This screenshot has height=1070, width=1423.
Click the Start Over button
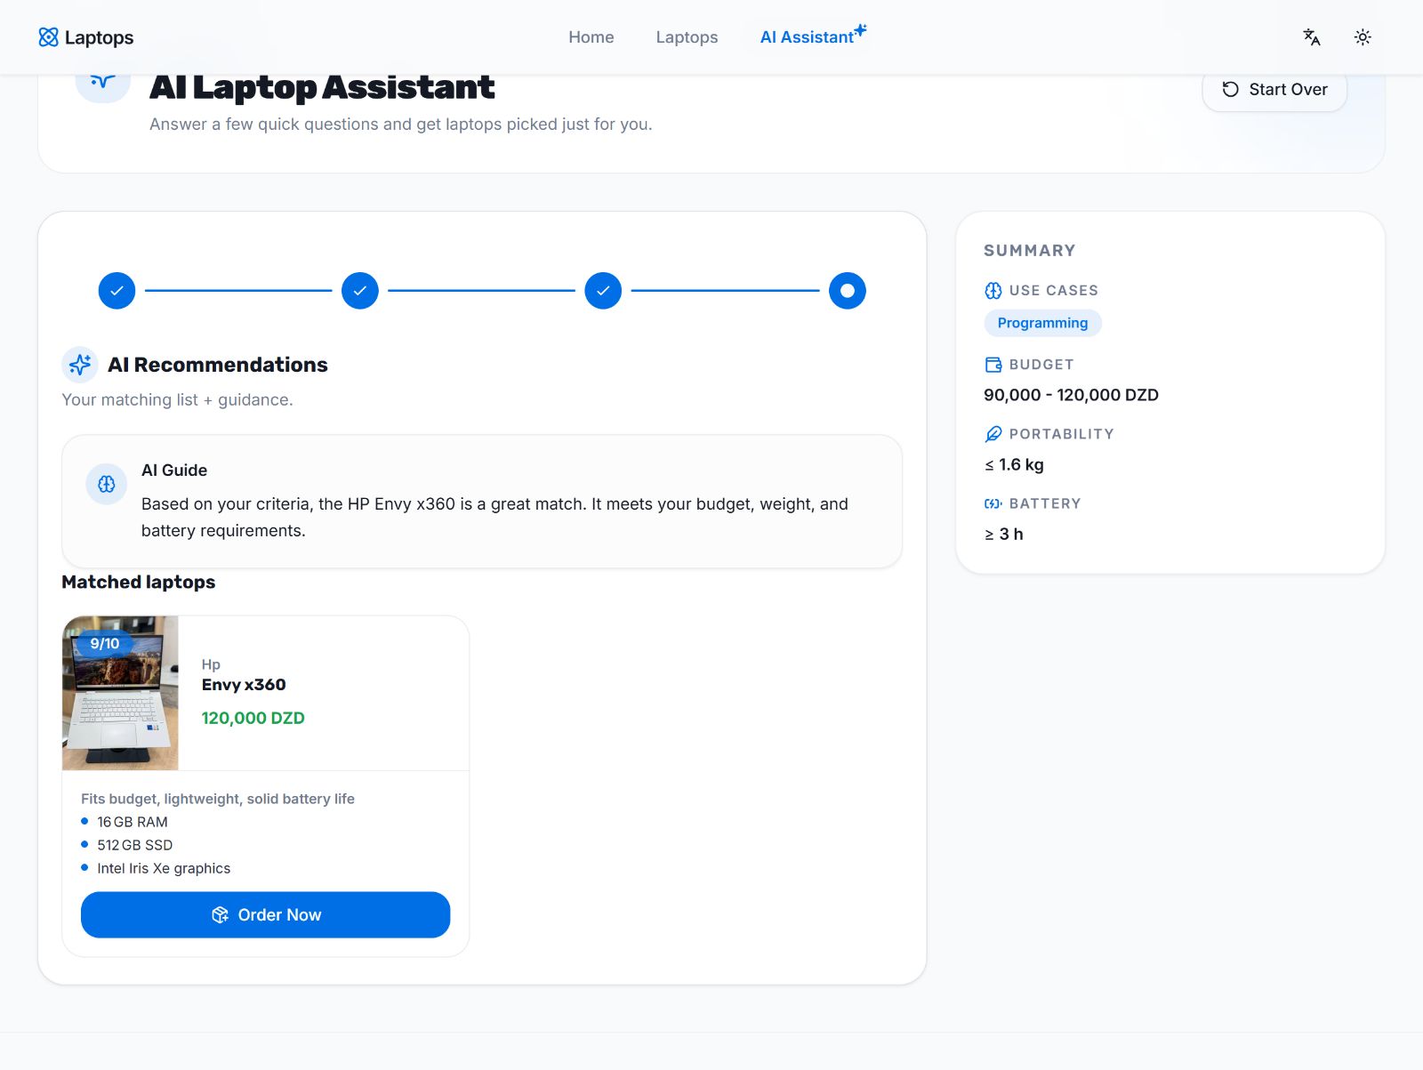tap(1274, 89)
